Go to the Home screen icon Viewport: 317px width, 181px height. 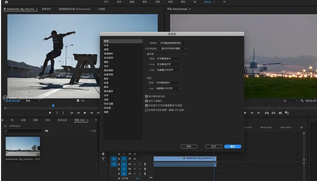coord(6,2)
